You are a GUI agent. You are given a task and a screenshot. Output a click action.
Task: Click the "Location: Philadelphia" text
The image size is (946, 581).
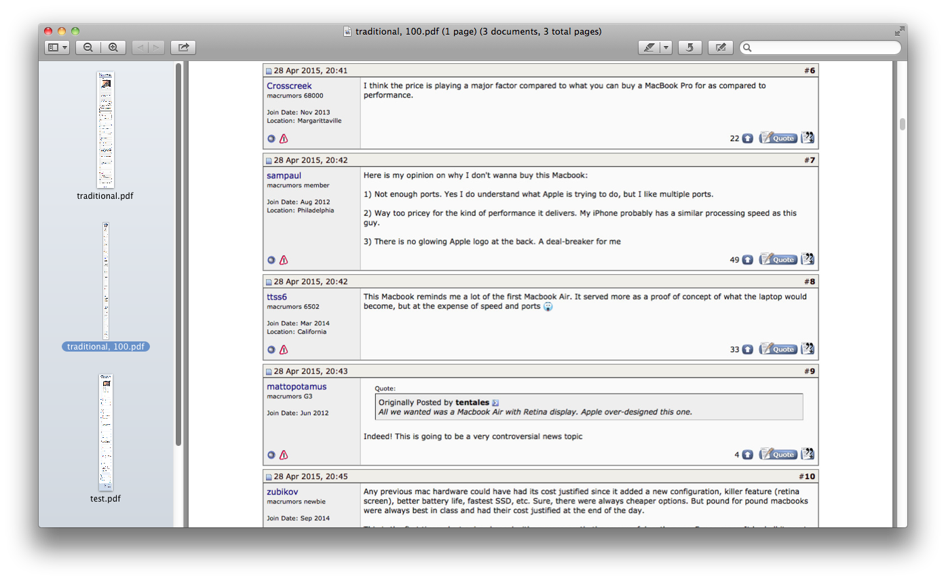click(301, 210)
